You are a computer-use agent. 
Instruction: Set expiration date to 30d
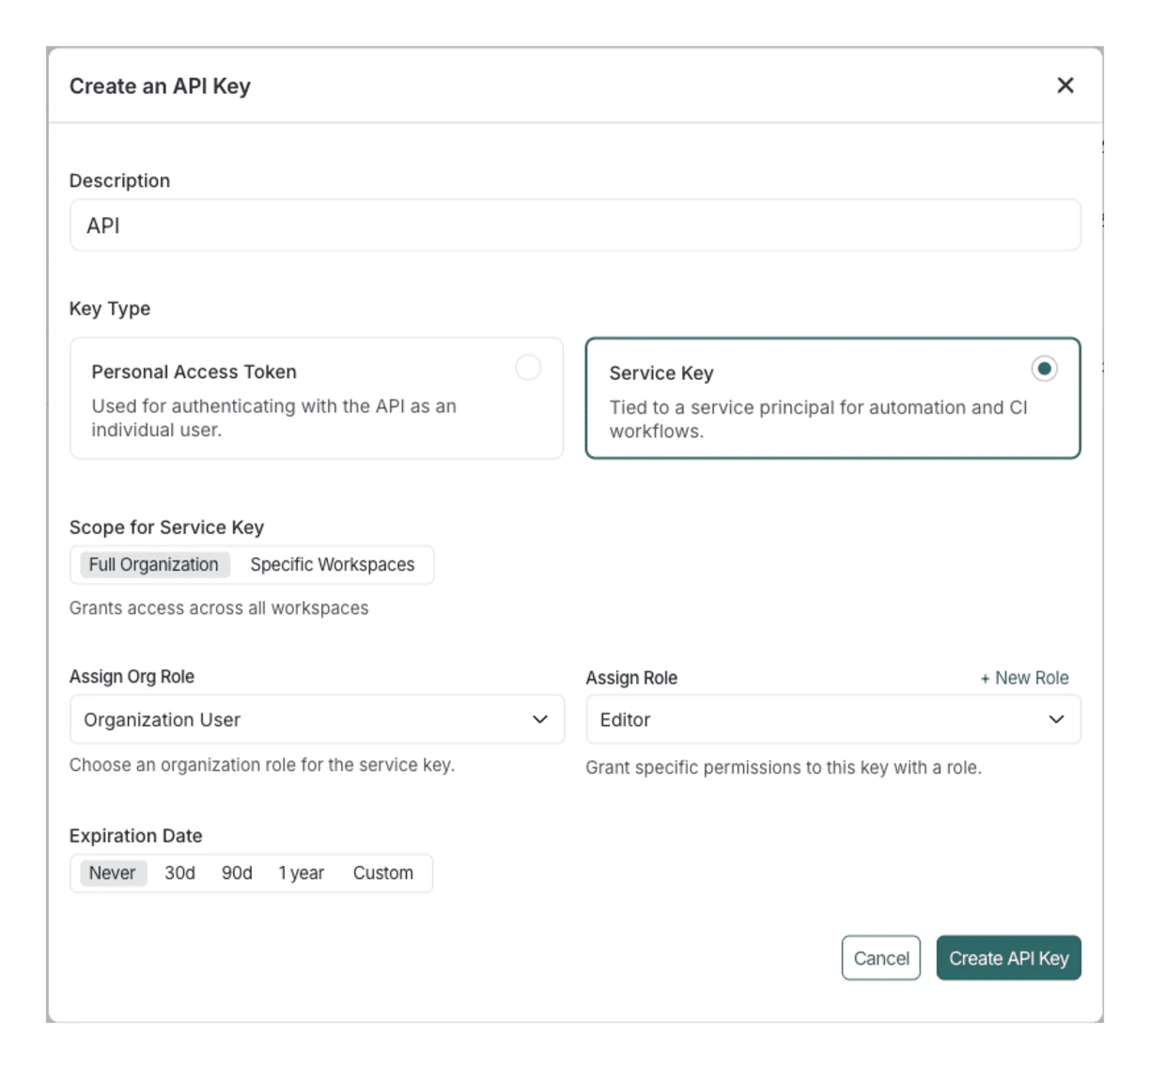179,872
